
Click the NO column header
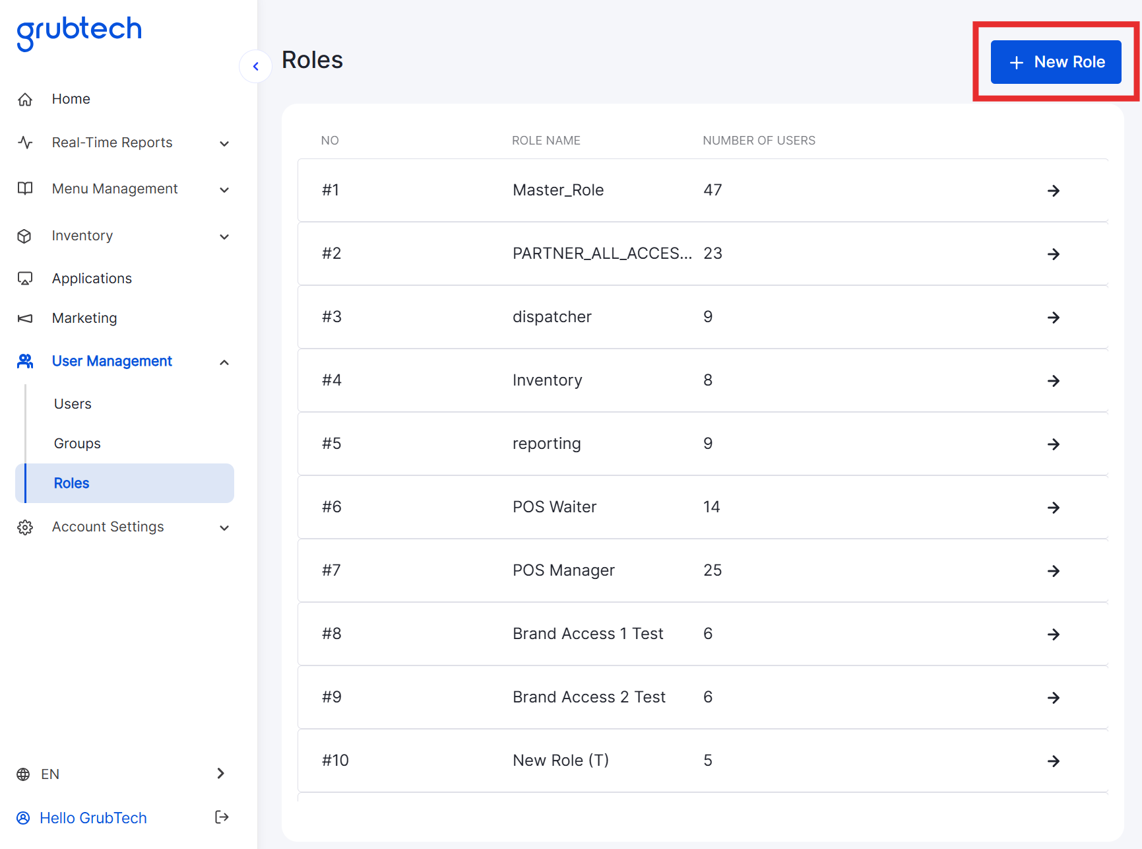click(x=330, y=141)
